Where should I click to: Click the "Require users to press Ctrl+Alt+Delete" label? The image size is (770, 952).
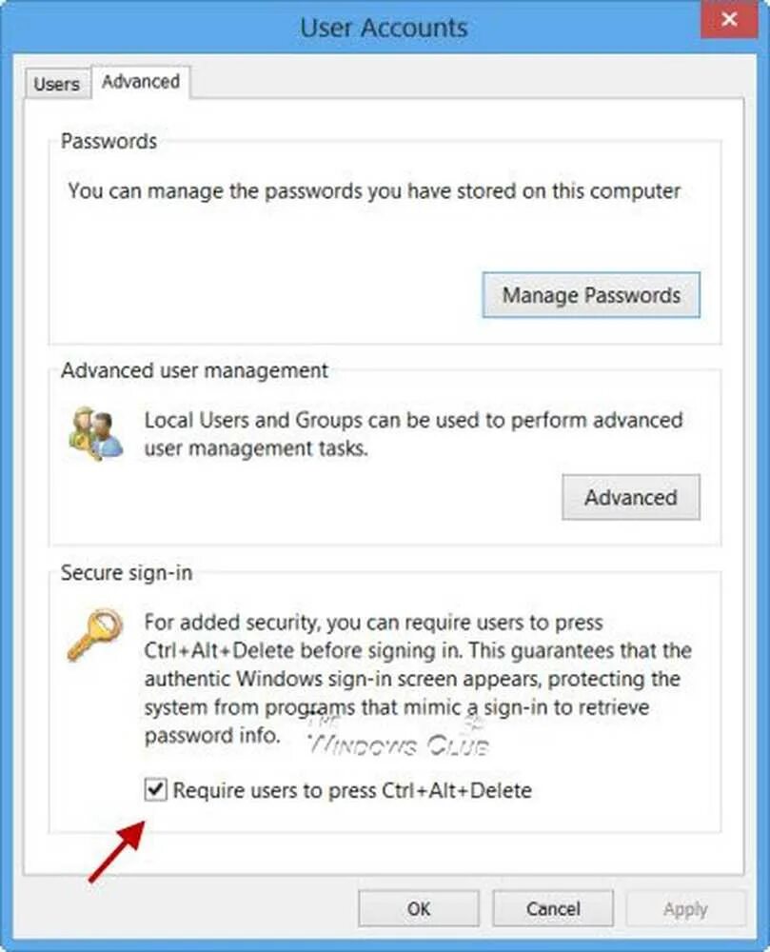point(352,790)
